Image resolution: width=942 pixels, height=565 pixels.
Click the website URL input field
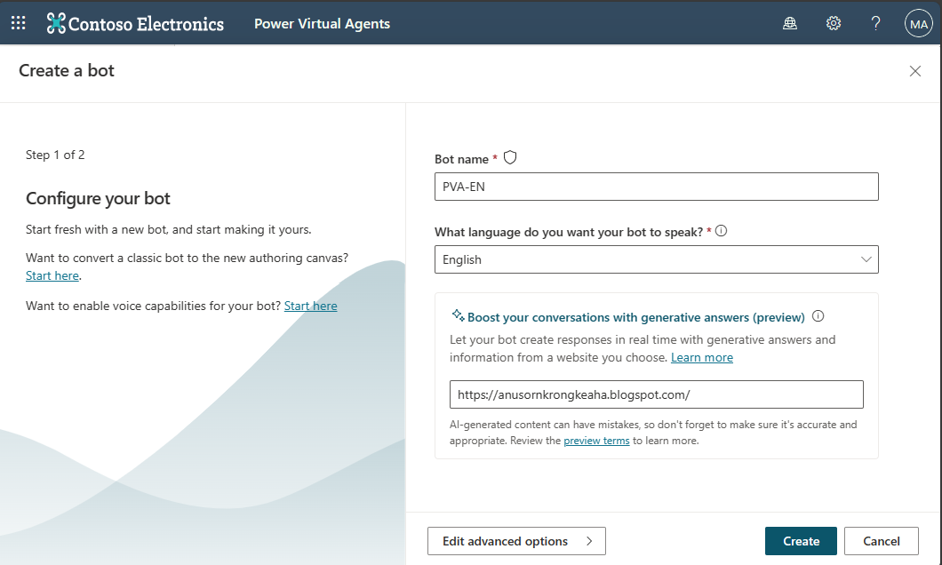pyautogui.click(x=656, y=394)
